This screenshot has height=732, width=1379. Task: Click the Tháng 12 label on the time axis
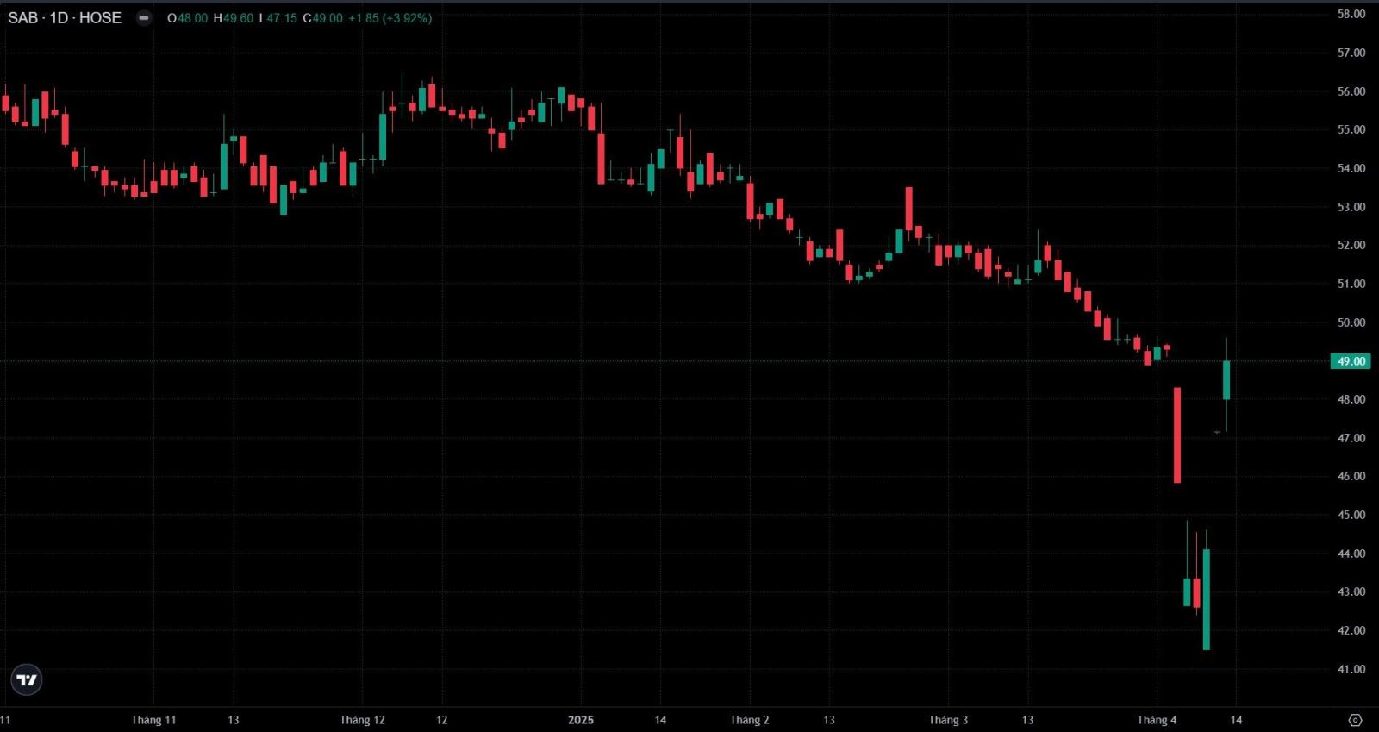pyautogui.click(x=362, y=720)
